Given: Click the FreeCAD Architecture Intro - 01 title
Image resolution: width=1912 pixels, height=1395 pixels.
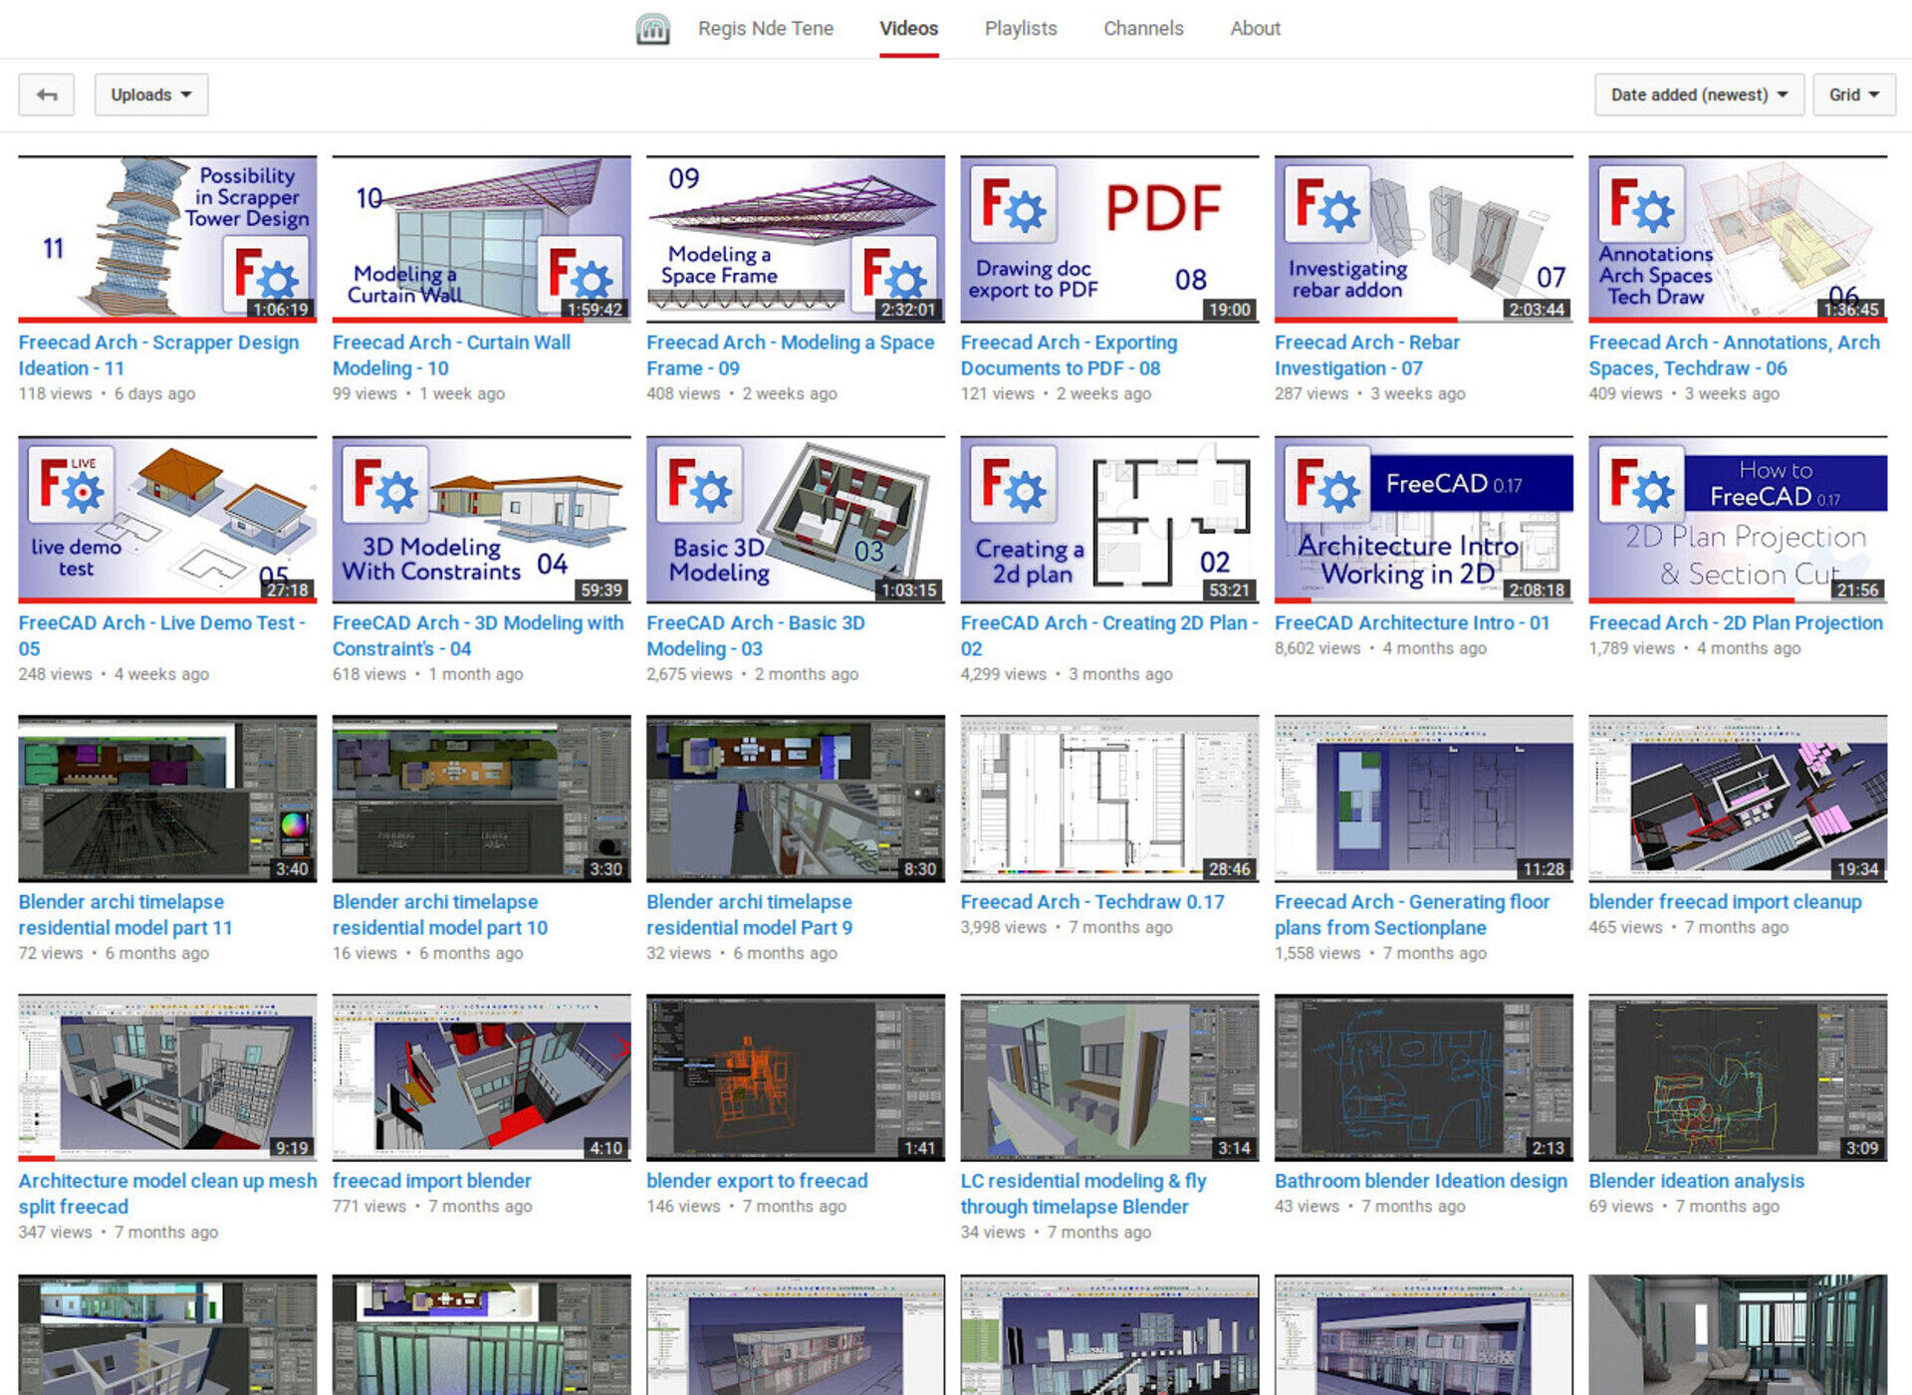Looking at the screenshot, I should pyautogui.click(x=1411, y=623).
